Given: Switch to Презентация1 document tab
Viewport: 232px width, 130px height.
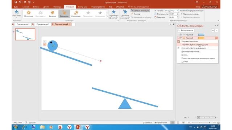Looking at the screenshot, I should point(22,24).
